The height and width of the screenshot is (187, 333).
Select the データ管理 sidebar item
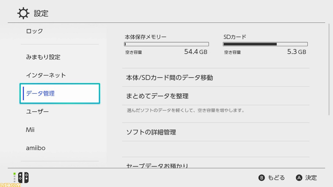pos(60,94)
